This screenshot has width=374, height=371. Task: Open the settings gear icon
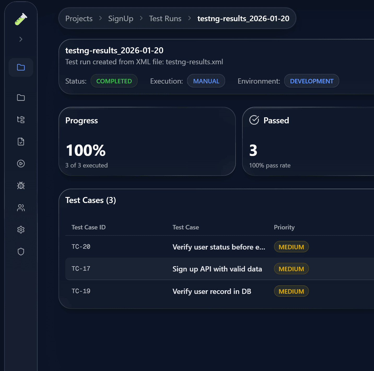pos(21,230)
